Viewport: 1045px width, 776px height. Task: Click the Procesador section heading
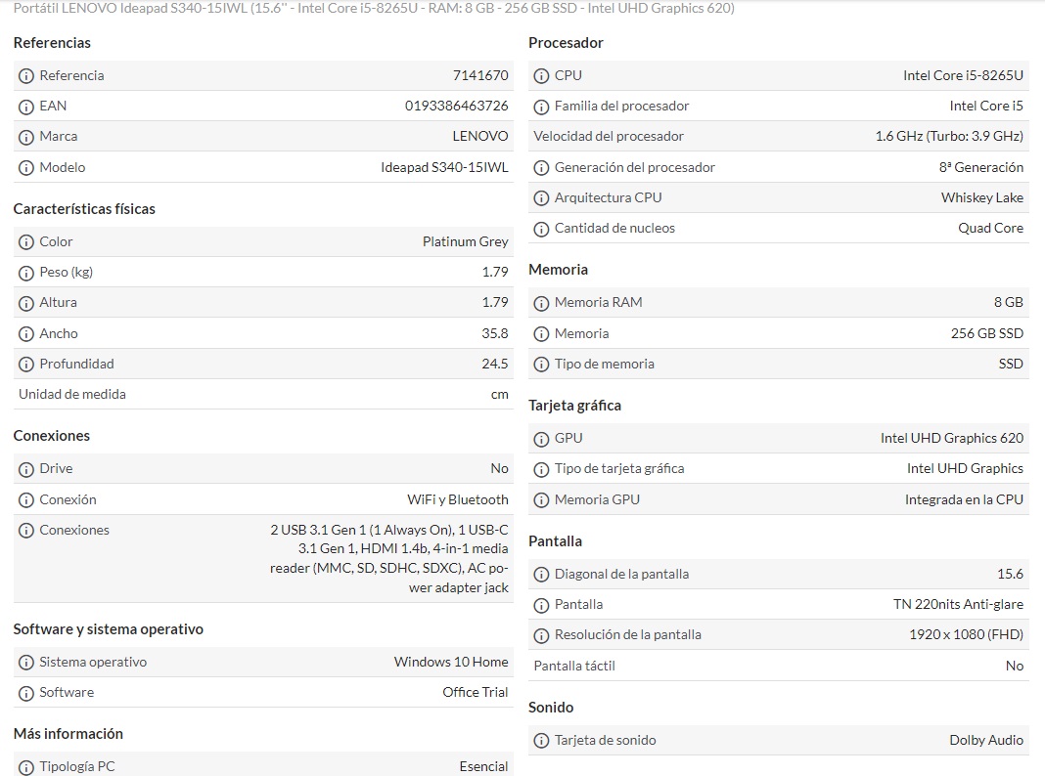[x=566, y=43]
